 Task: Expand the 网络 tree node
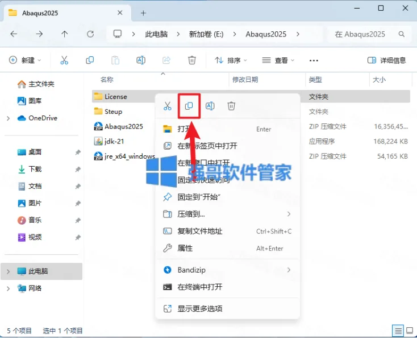(9, 288)
